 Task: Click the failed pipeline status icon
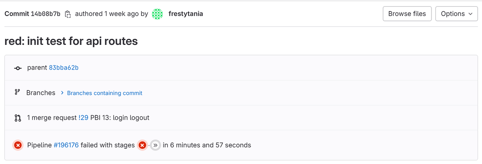pyautogui.click(x=18, y=145)
